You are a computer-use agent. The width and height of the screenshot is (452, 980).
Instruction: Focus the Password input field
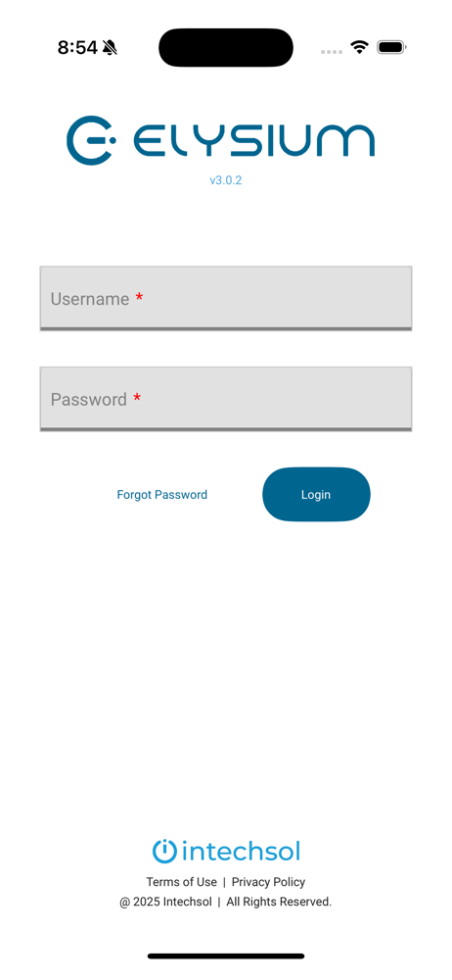click(x=226, y=399)
